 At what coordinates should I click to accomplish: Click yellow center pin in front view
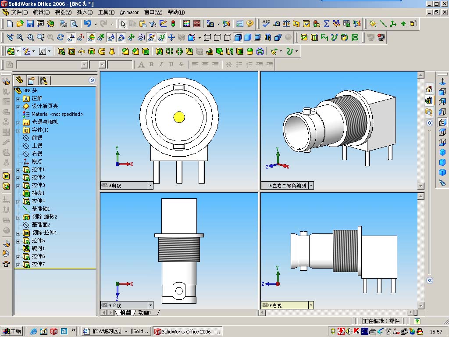point(179,117)
